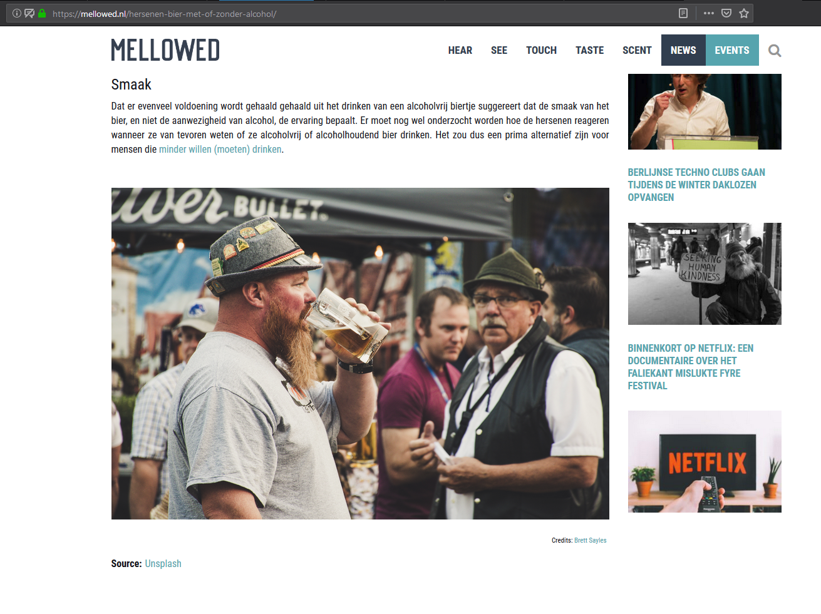
Task: Open the site information icon in address bar
Action: click(17, 13)
